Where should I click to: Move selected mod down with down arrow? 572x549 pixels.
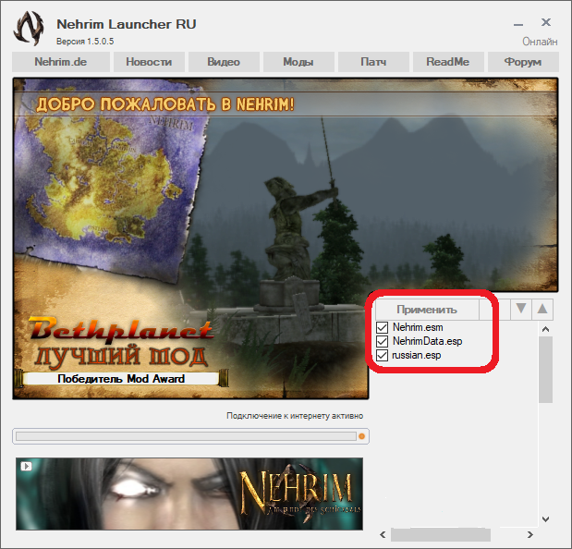tap(521, 309)
